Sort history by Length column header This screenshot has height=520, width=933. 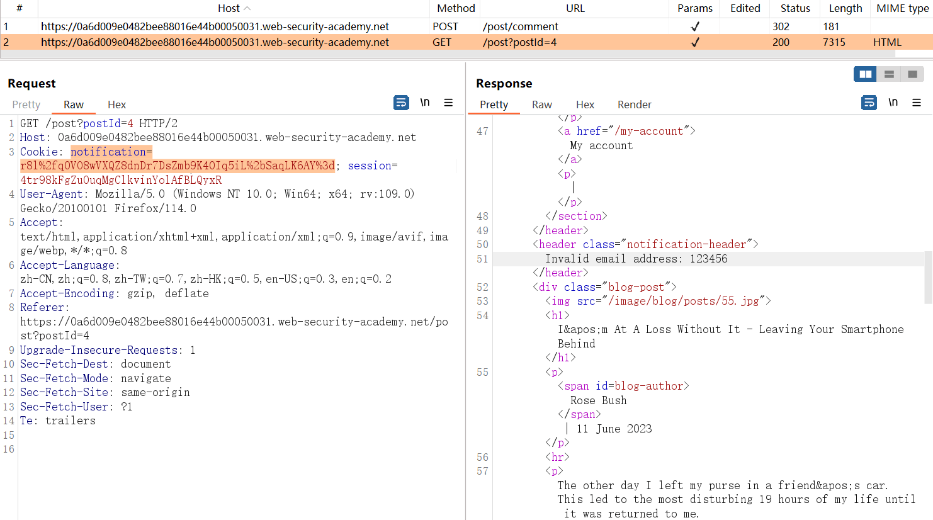[845, 8]
